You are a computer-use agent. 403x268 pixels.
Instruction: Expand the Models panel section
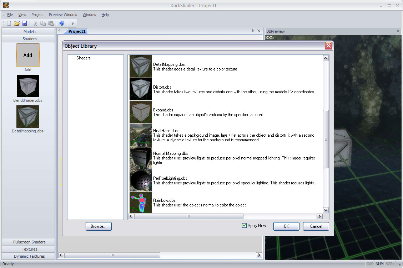(29, 32)
